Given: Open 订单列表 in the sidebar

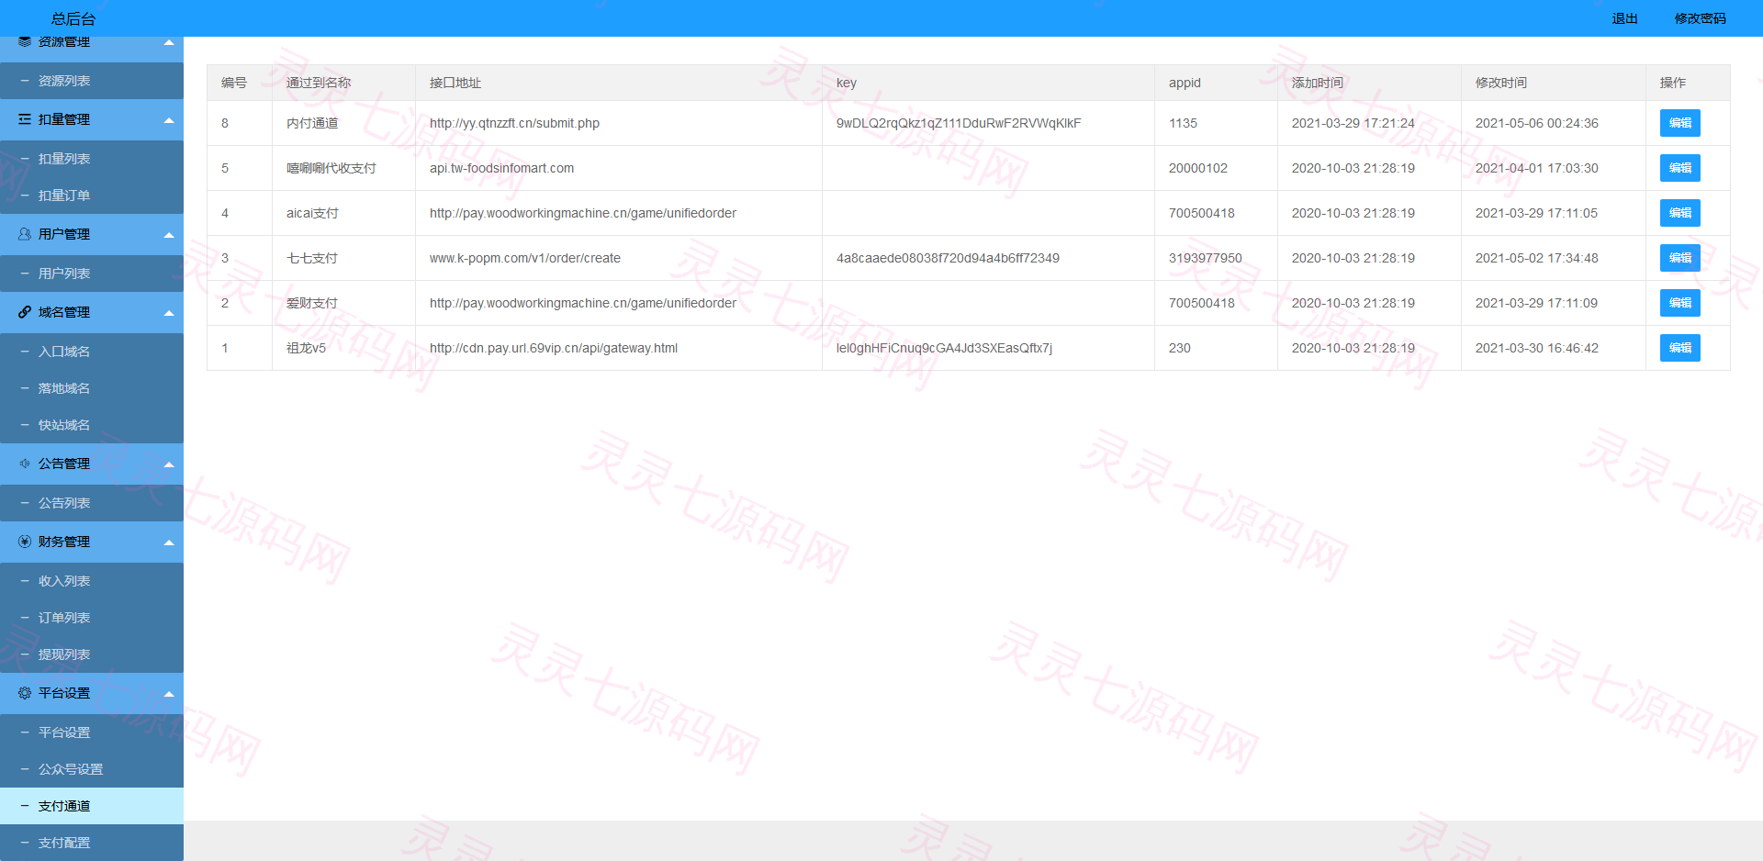Looking at the screenshot, I should tap(92, 618).
